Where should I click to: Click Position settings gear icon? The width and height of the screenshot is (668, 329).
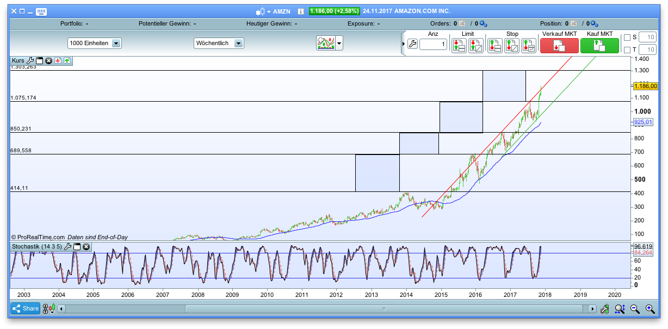point(594,24)
